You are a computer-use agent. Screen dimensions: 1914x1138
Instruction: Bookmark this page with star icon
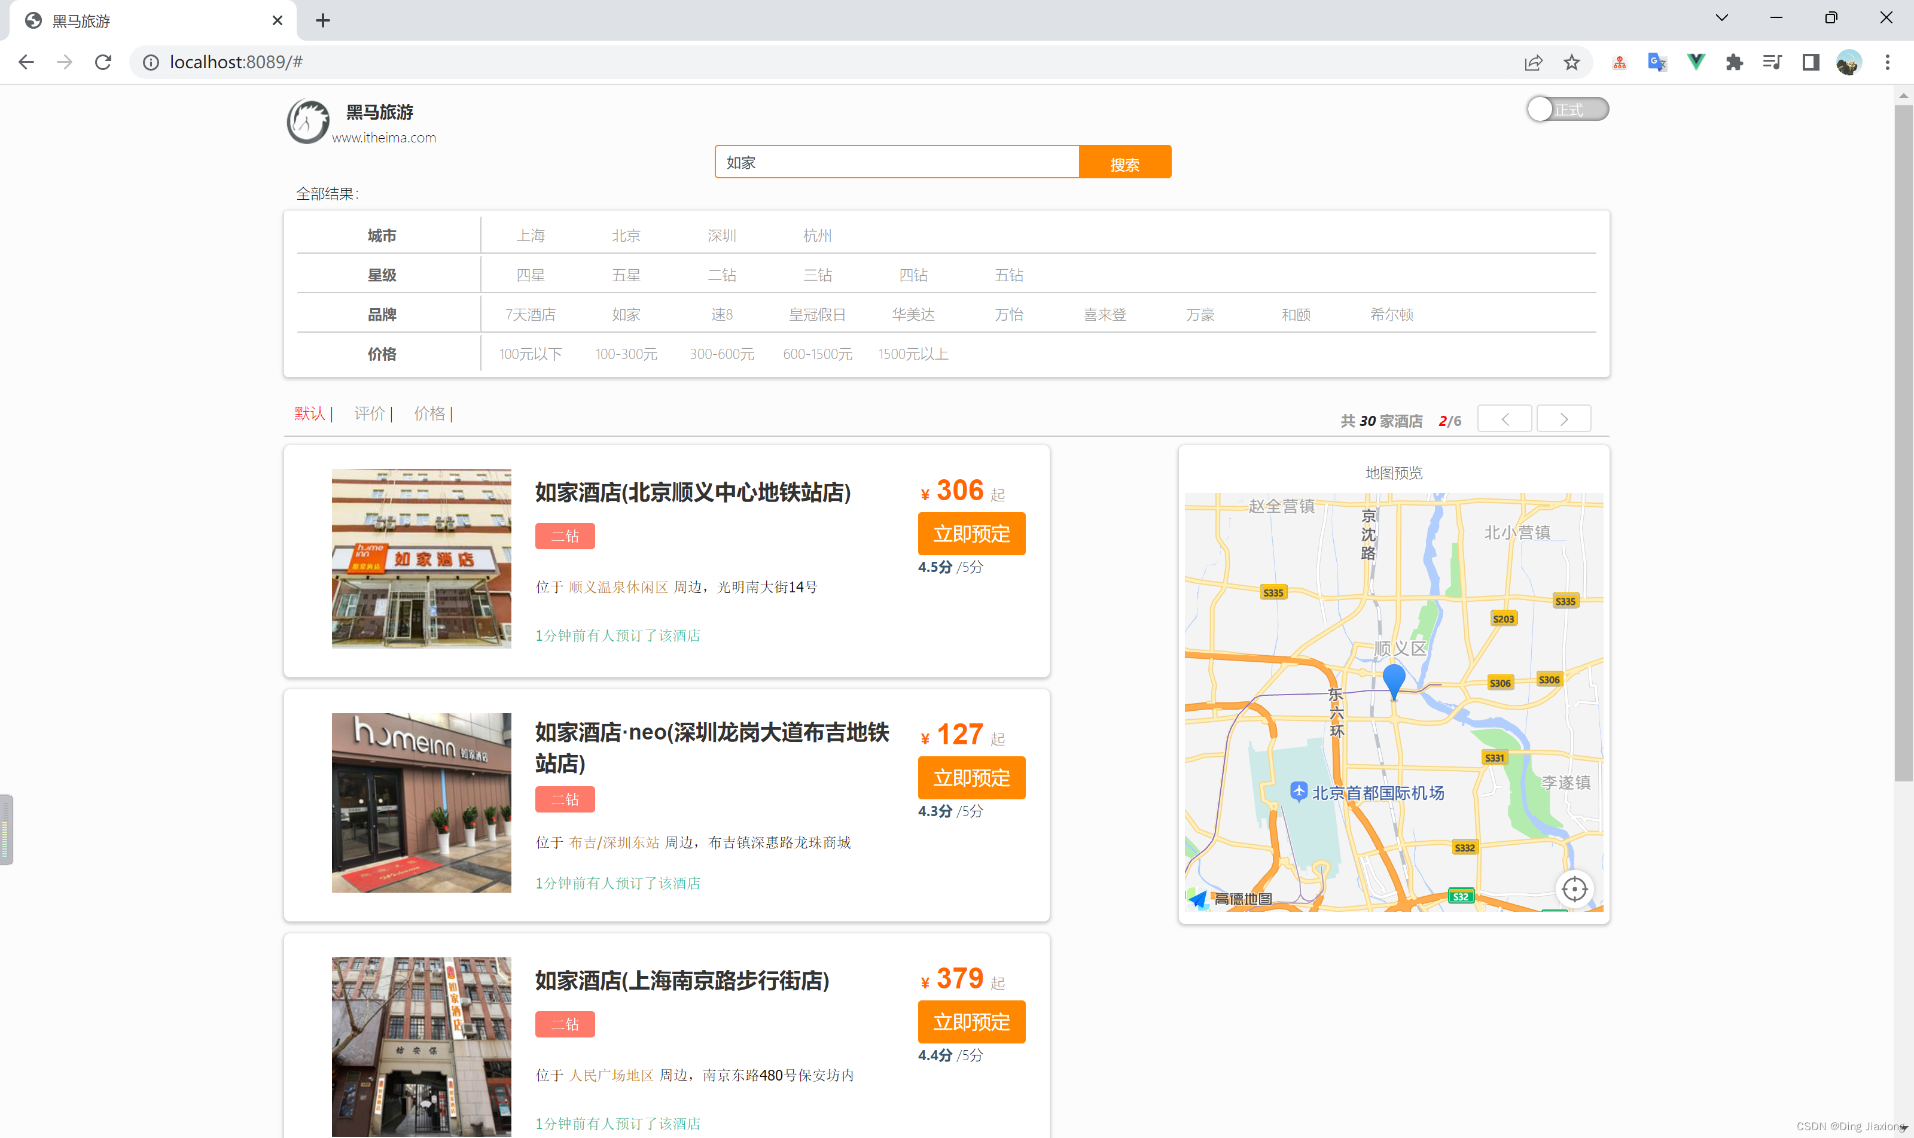(1571, 62)
